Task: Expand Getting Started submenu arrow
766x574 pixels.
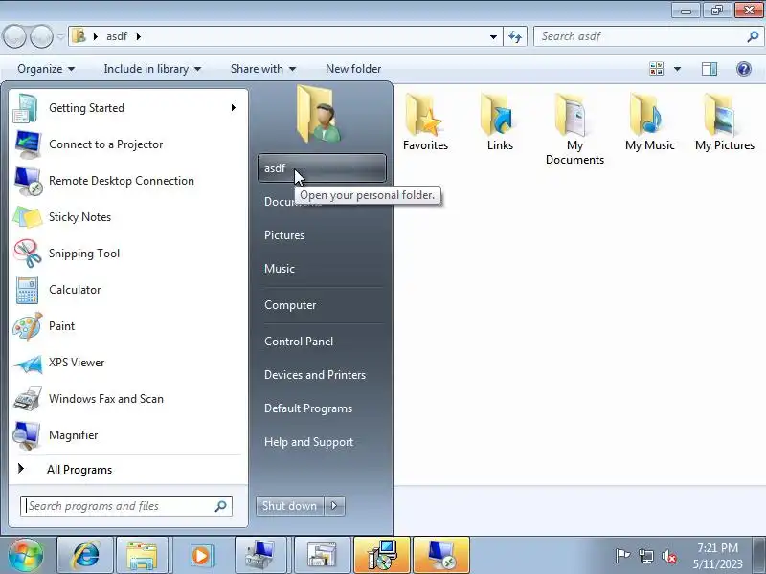Action: click(234, 108)
